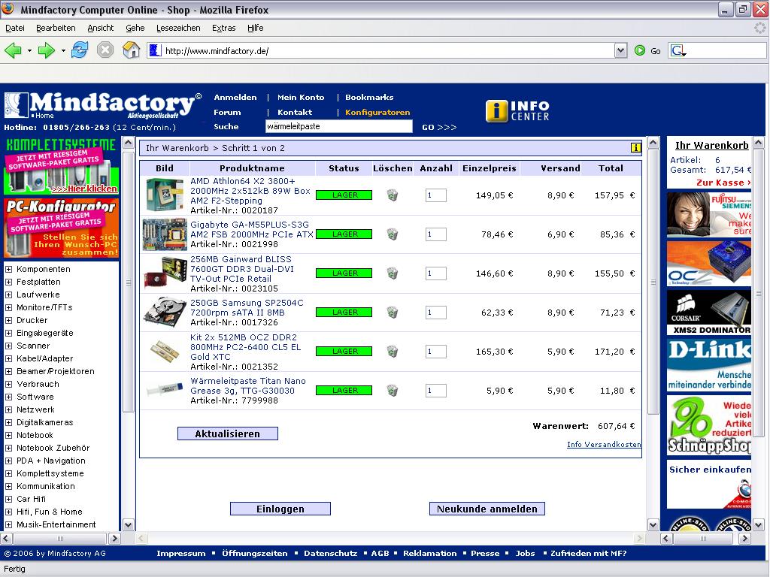Open the AMD Athlon64 product thumbnail

pos(165,195)
